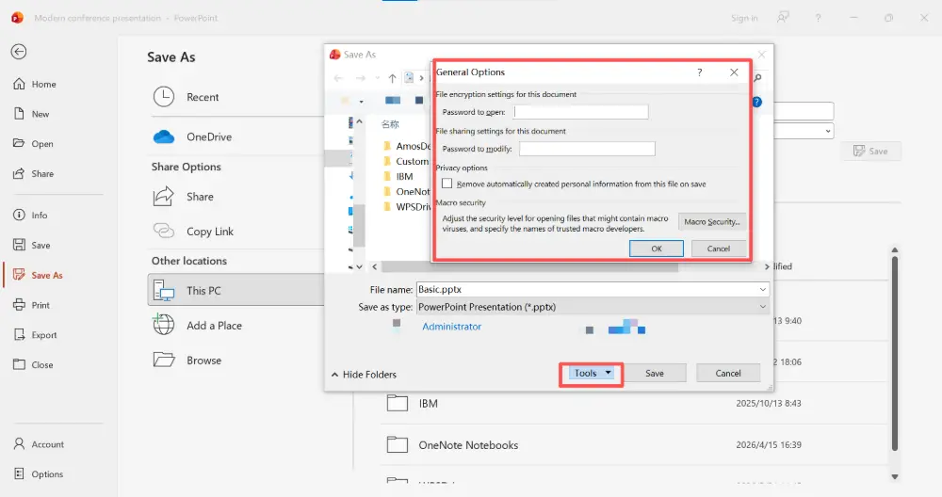Select New in the backstage sidebar
Screen dimensions: 942x497
(x=32, y=114)
